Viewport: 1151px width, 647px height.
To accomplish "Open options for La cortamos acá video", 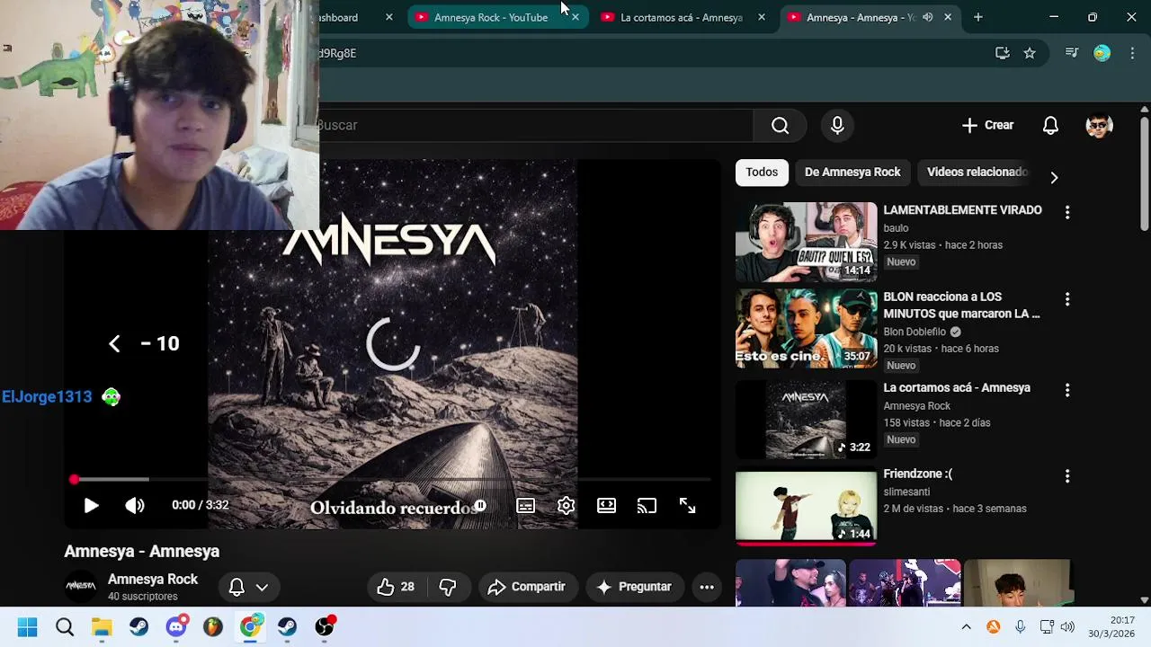I will 1067,391.
